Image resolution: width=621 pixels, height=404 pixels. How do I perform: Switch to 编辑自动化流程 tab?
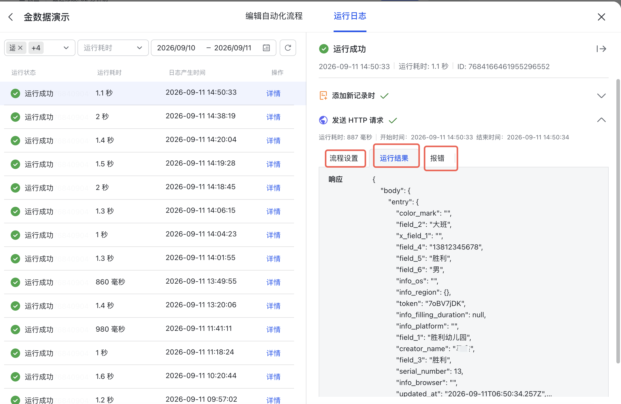[274, 16]
